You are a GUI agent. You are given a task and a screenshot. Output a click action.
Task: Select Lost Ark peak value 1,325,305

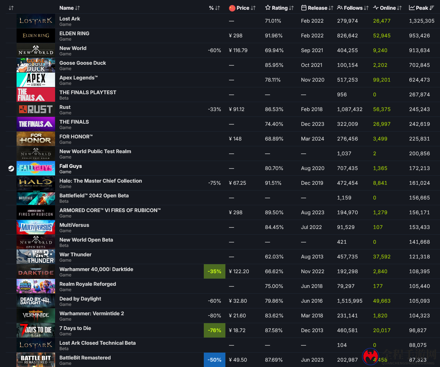[422, 21]
